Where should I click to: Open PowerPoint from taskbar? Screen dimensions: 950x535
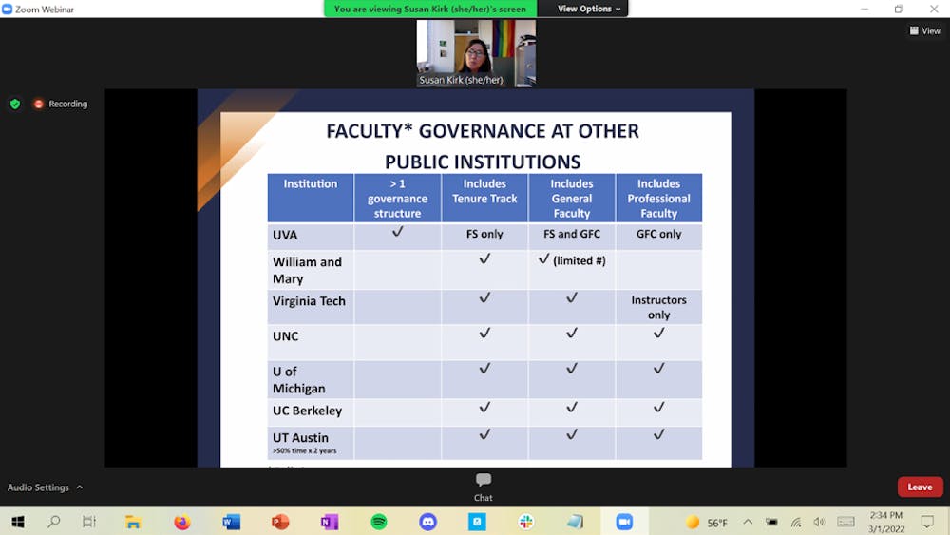pyautogui.click(x=280, y=522)
